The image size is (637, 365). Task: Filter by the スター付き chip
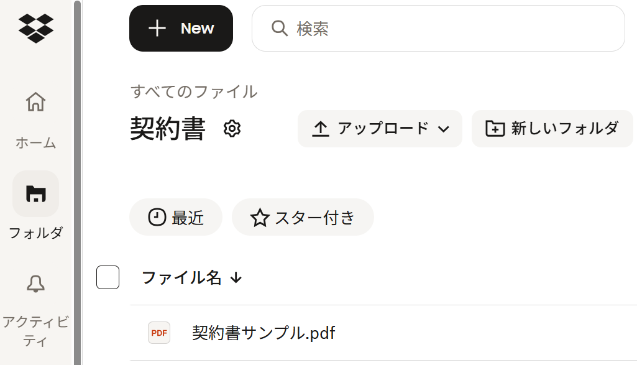303,217
